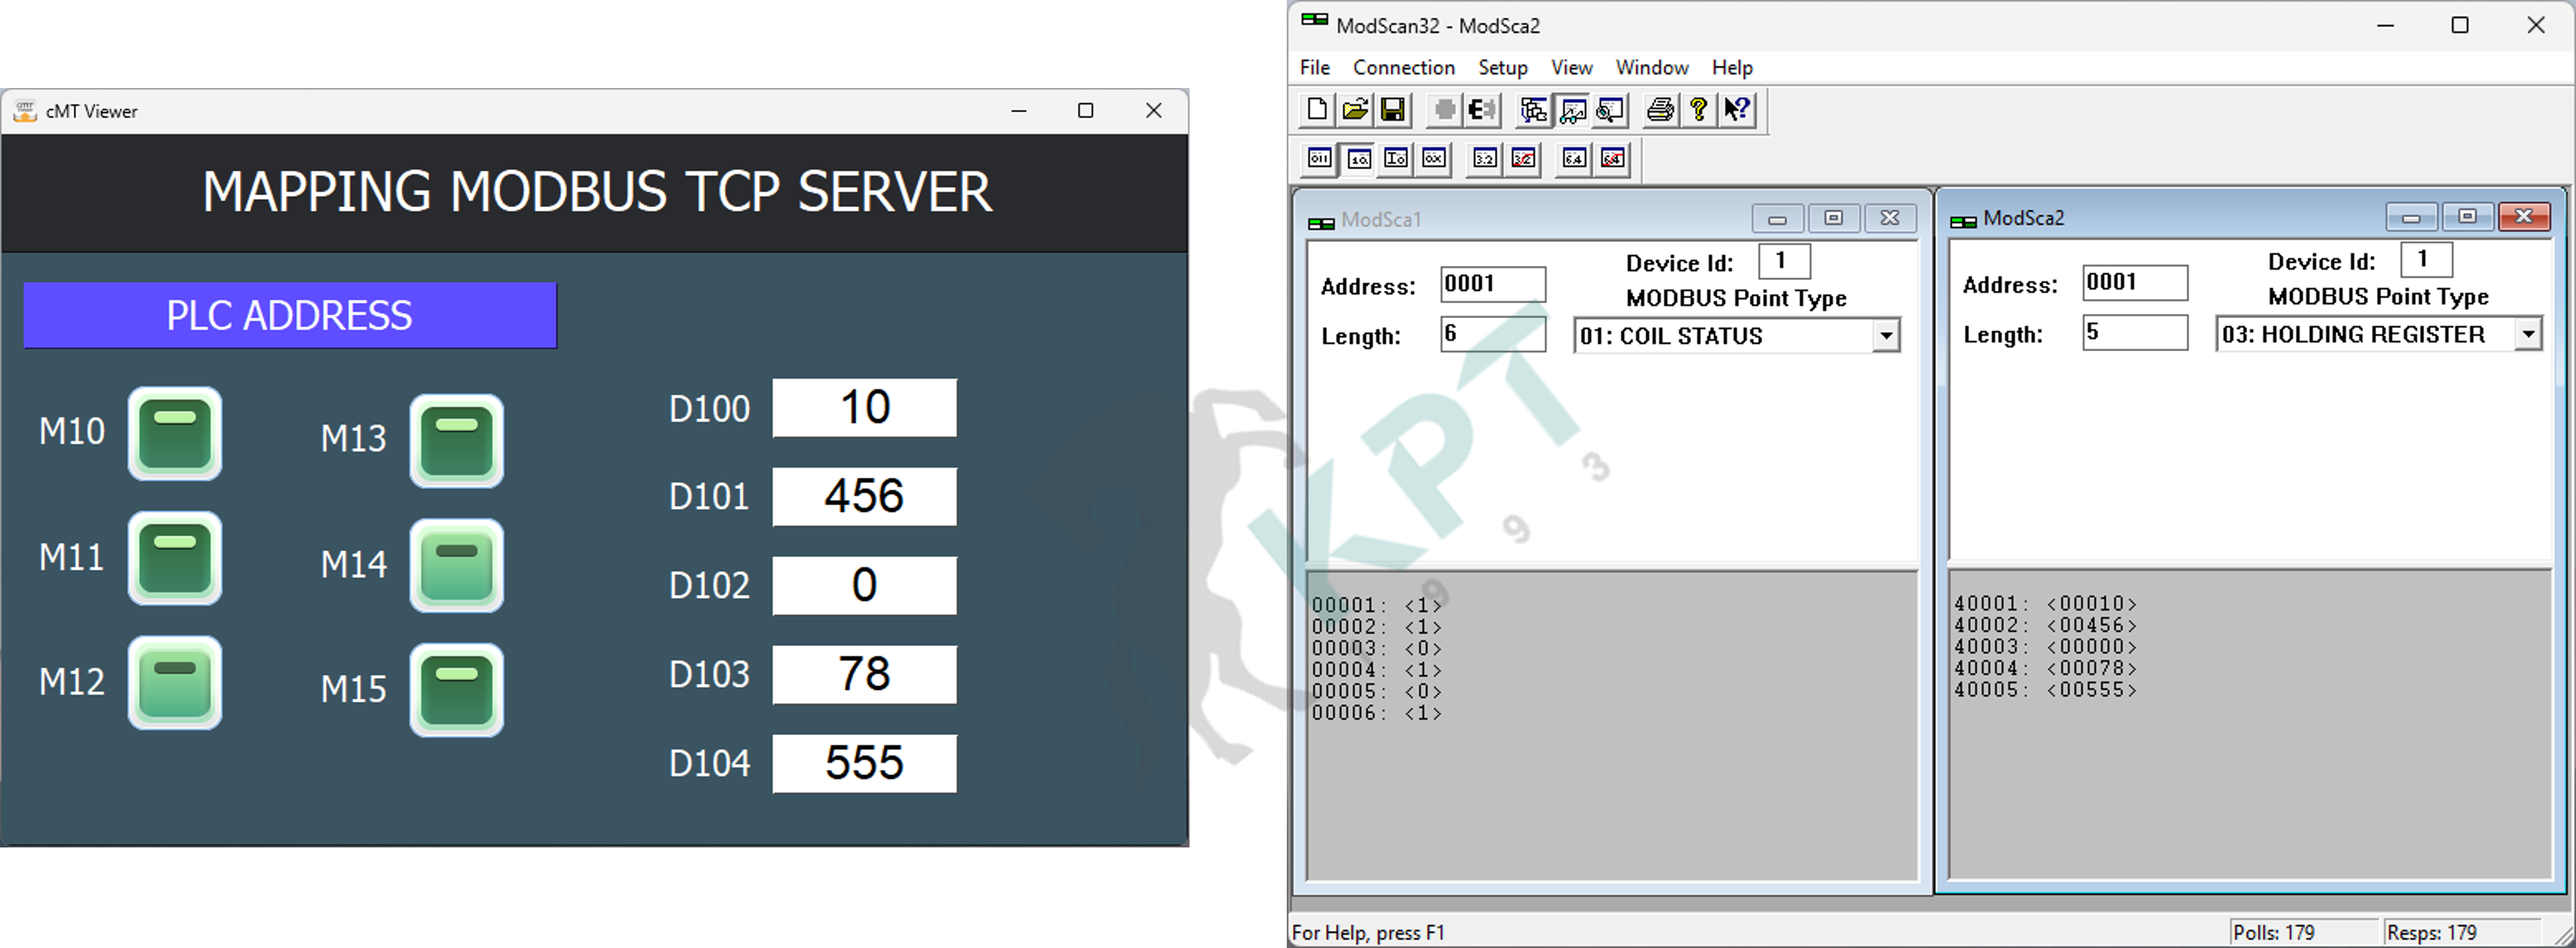Screen dimensions: 2576x948
Task: Click Length field showing 6 in ModSca1
Action: [1493, 333]
